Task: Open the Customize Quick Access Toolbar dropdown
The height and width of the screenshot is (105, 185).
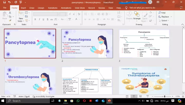Action: (x=25, y=2)
